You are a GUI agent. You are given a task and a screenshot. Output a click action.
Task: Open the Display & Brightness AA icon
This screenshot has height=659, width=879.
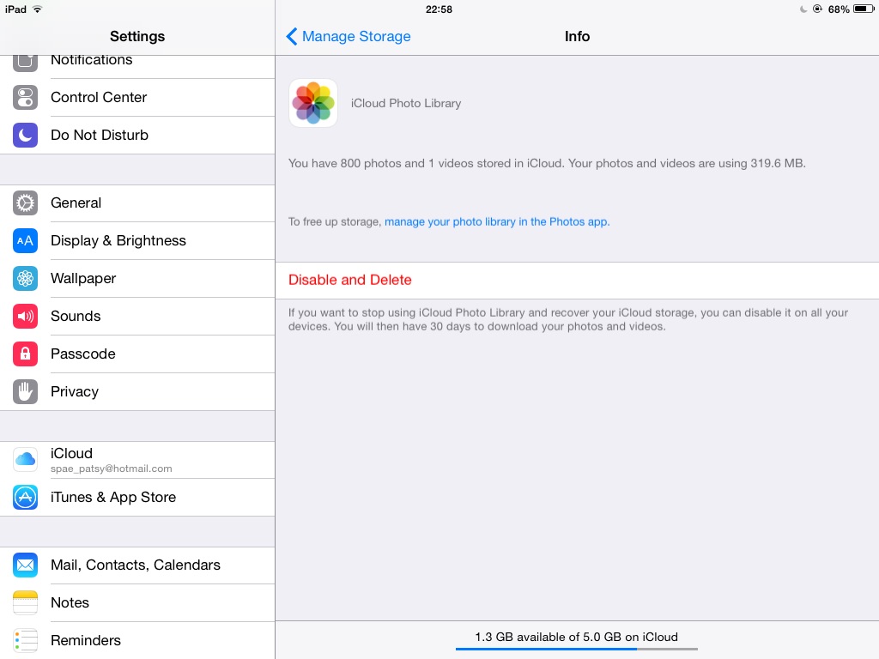pyautogui.click(x=25, y=241)
